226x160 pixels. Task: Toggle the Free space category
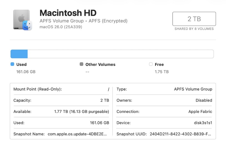[159, 64]
